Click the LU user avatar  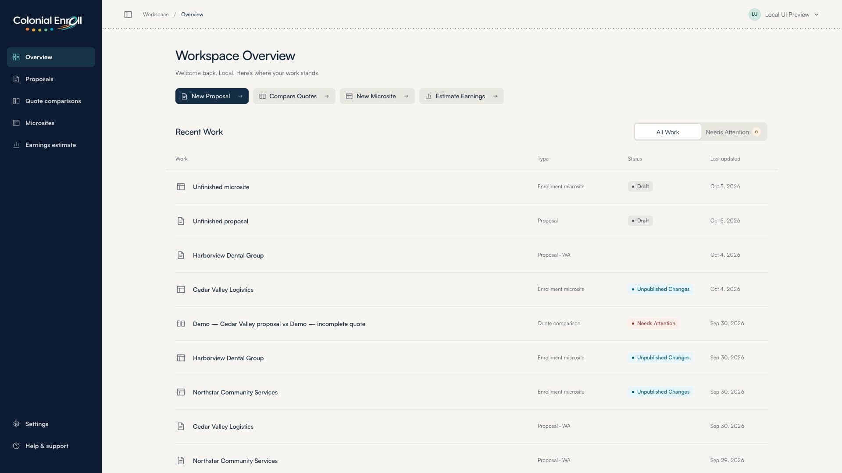pyautogui.click(x=754, y=14)
